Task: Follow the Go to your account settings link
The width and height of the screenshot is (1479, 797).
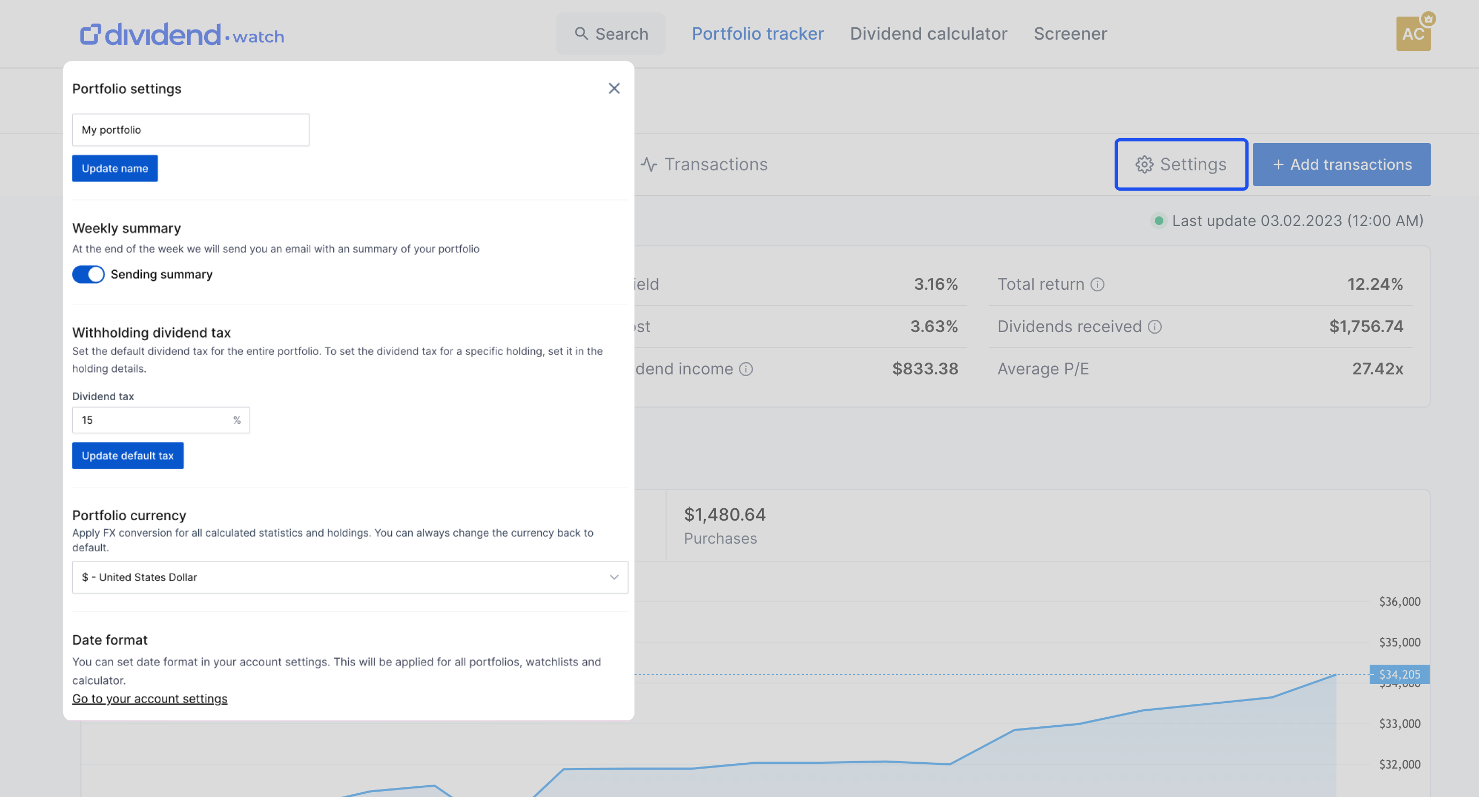Action: pos(150,699)
